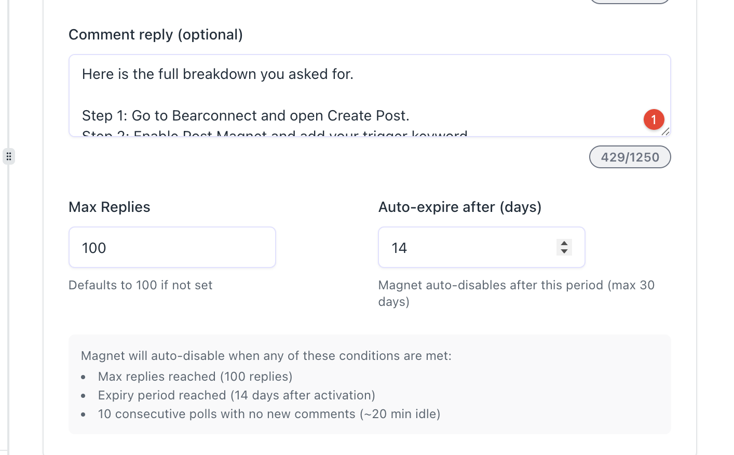Click the "Auto-expire after (days)" label
734x455 pixels.
point(459,207)
